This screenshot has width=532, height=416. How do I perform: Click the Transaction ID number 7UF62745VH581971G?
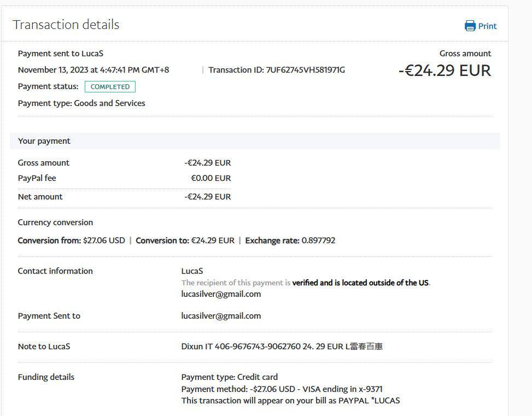point(305,70)
